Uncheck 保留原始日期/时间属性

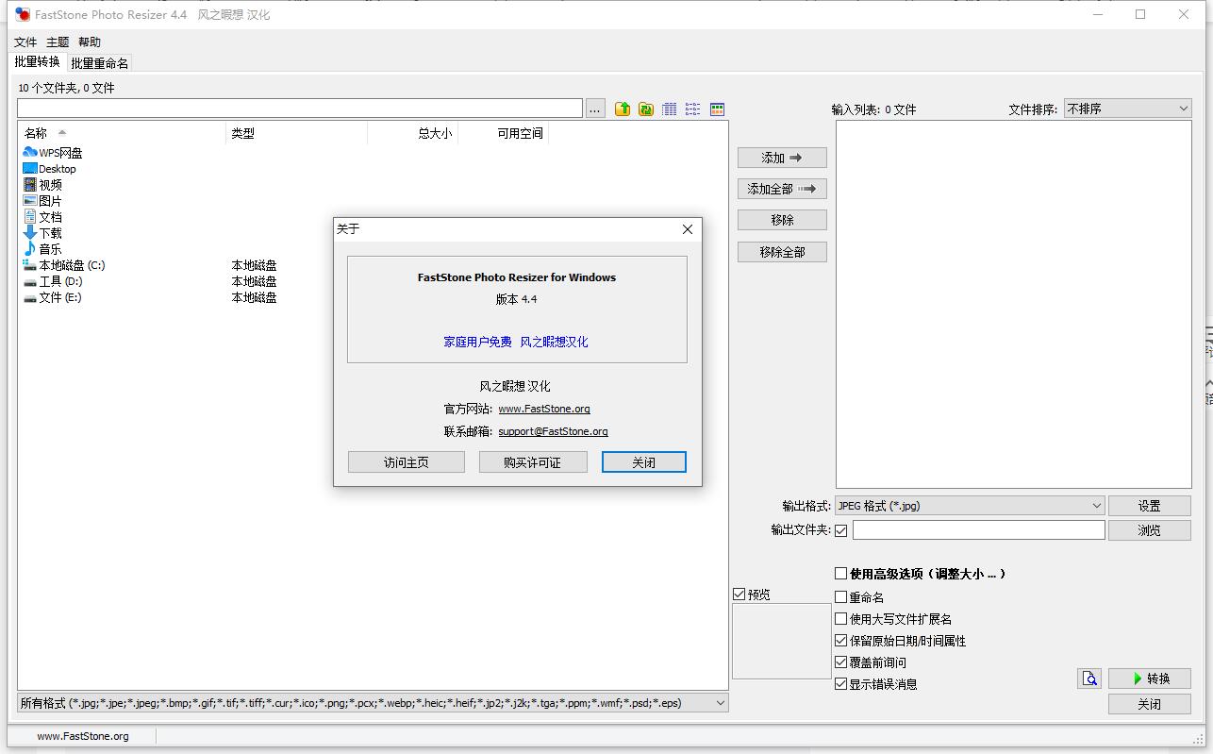[841, 640]
